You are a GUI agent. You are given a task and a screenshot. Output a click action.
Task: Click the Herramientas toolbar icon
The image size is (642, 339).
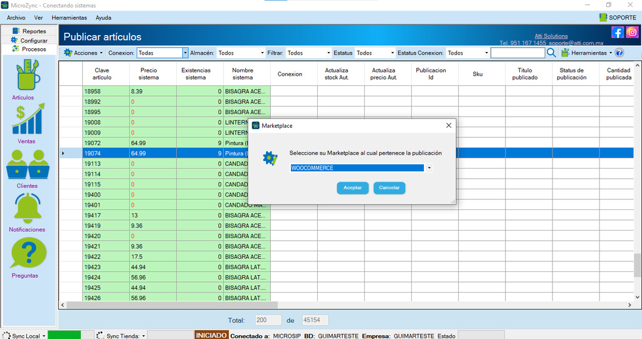coord(566,53)
